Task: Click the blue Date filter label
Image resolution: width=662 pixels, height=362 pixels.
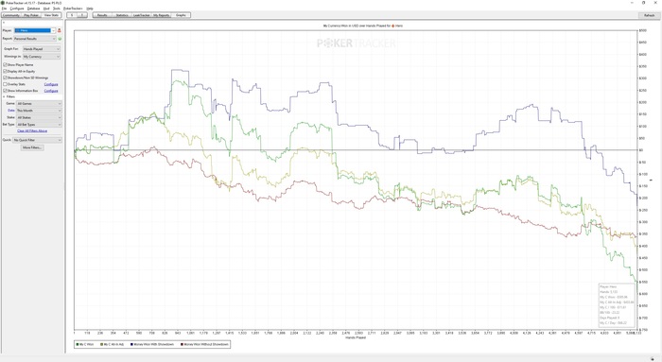Action: (x=11, y=111)
